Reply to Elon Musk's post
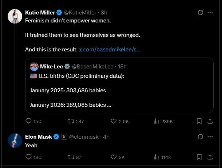 (29, 157)
